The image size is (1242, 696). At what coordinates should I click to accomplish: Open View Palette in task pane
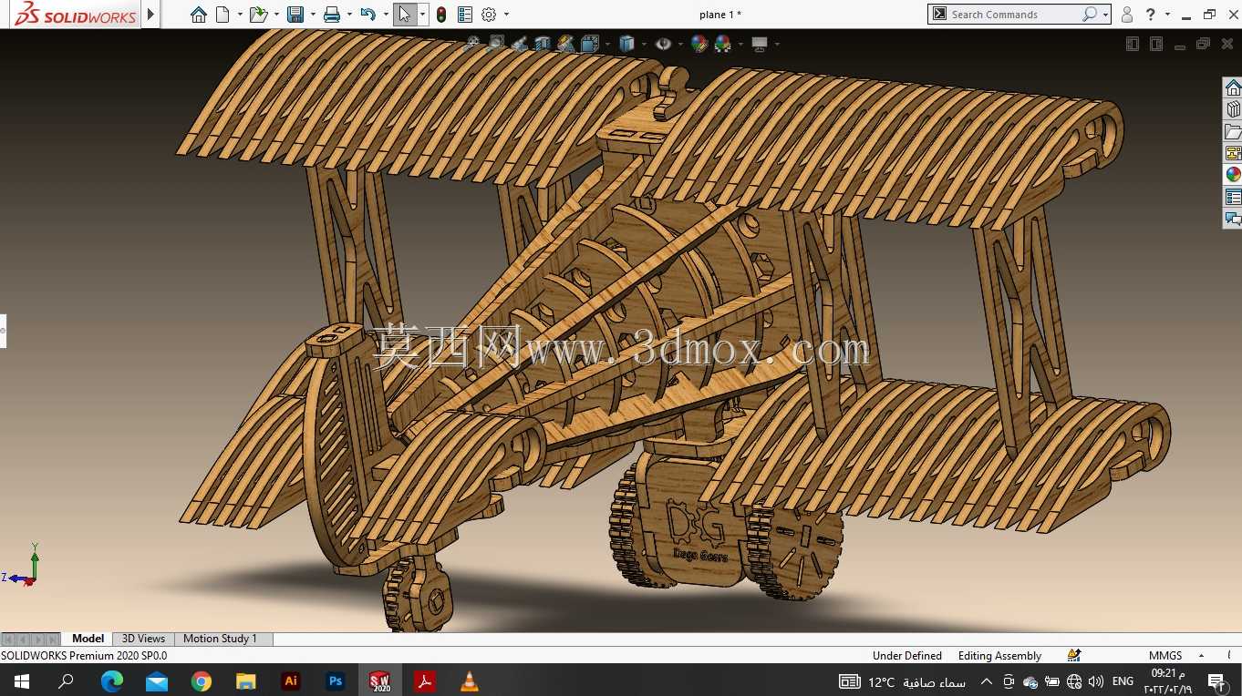point(1233,153)
